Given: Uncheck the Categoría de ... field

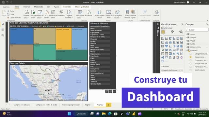Looking at the screenshot, I should (190, 57).
